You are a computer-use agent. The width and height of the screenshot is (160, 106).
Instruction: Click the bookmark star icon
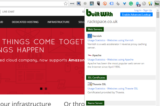[66, 4]
